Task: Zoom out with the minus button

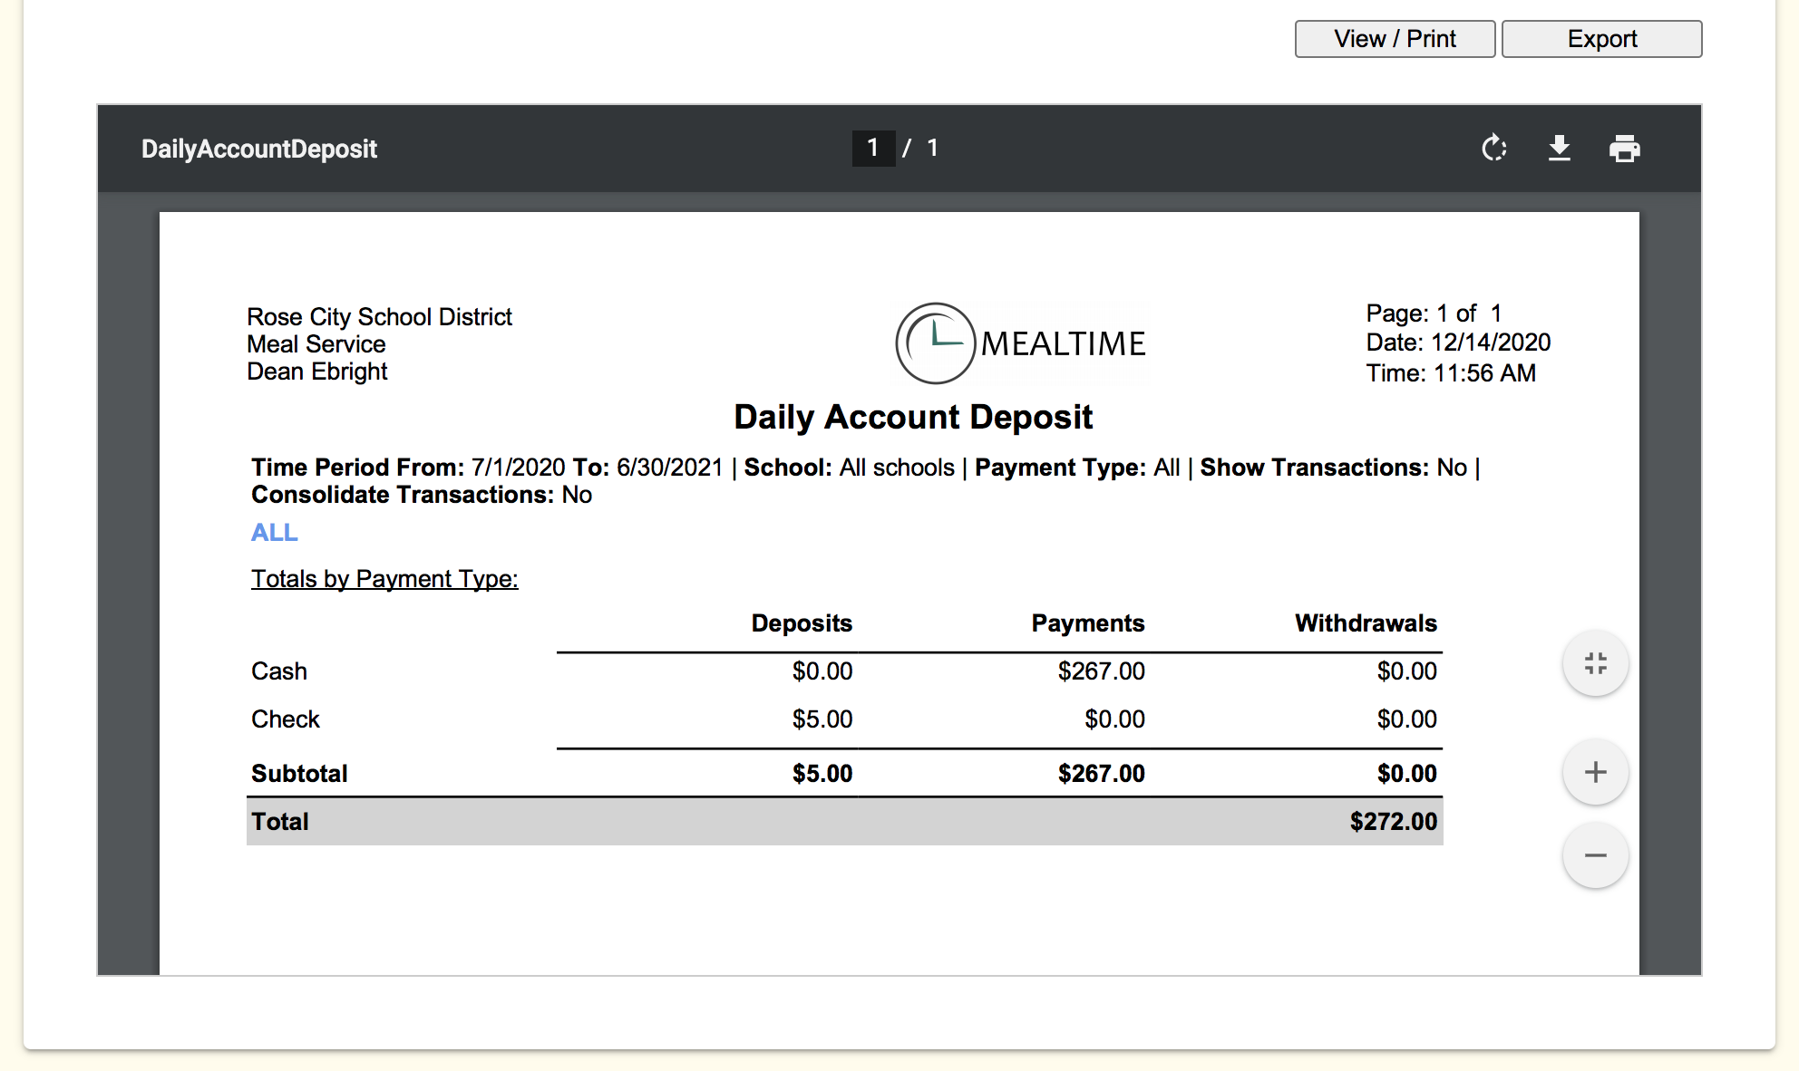Action: pos(1595,855)
